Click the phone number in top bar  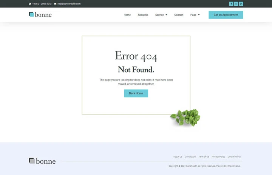[x=42, y=4]
